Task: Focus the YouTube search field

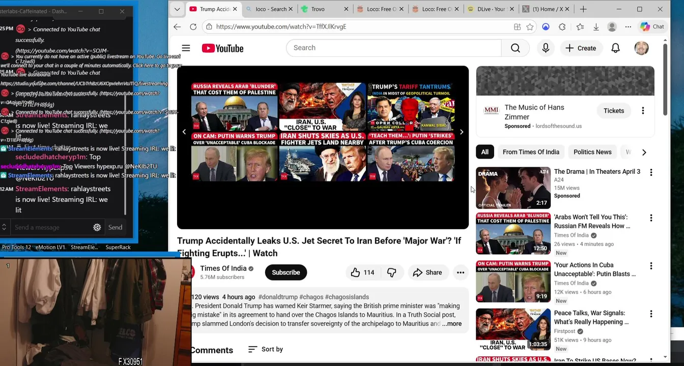Action: (394, 48)
